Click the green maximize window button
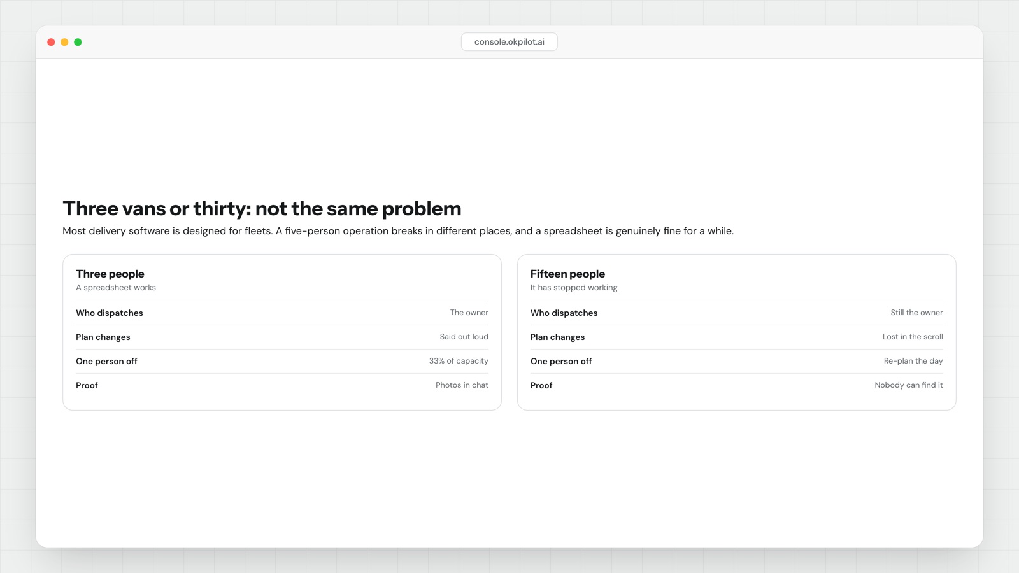1019x573 pixels. tap(78, 42)
